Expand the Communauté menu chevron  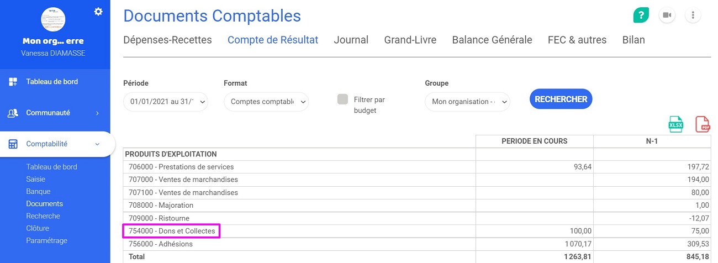click(97, 113)
